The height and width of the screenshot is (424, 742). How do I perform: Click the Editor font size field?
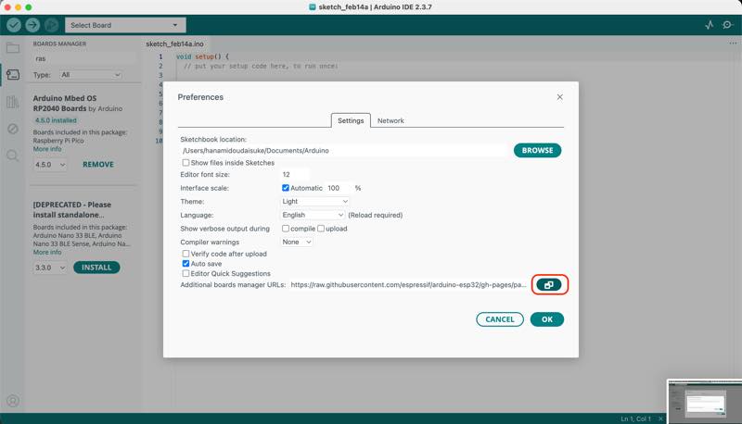[294, 174]
